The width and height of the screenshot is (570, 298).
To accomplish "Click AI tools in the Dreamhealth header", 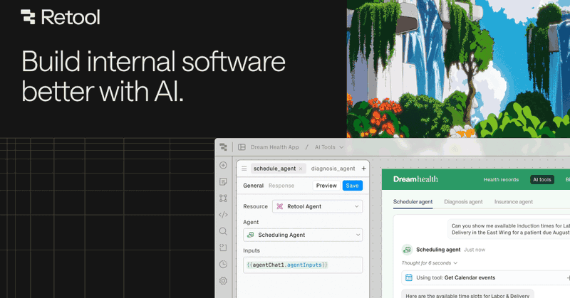I will [542, 179].
